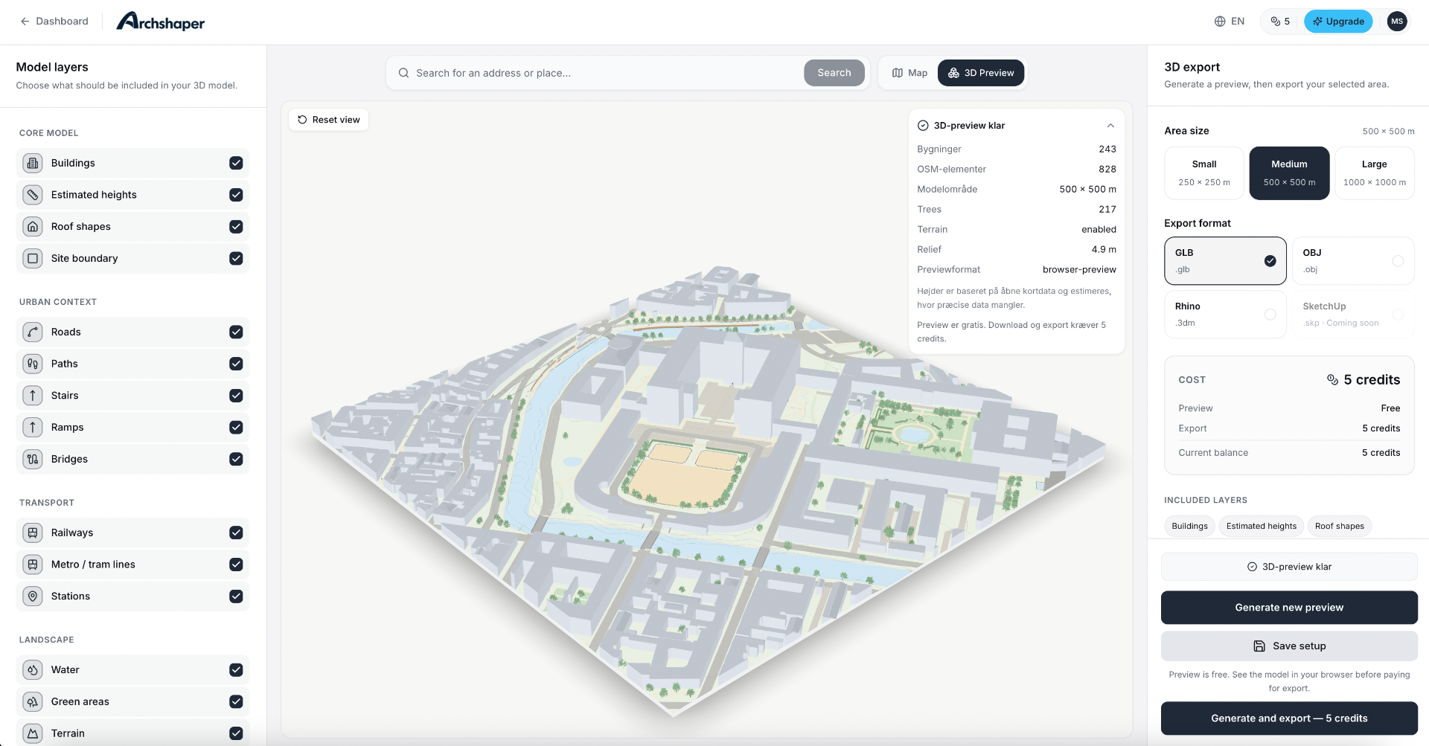The image size is (1429, 746).
Task: Toggle the Roads layer checkbox
Action: pyautogui.click(x=236, y=332)
